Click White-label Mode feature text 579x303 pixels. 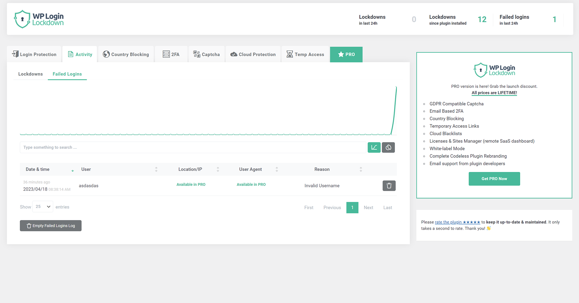click(x=447, y=148)
